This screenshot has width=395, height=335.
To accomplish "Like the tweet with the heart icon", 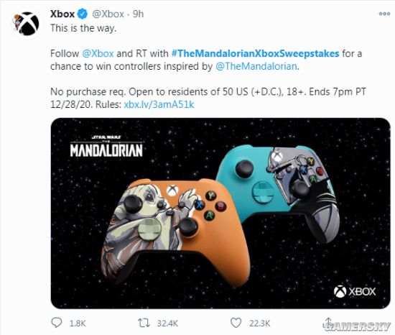I will (x=236, y=323).
